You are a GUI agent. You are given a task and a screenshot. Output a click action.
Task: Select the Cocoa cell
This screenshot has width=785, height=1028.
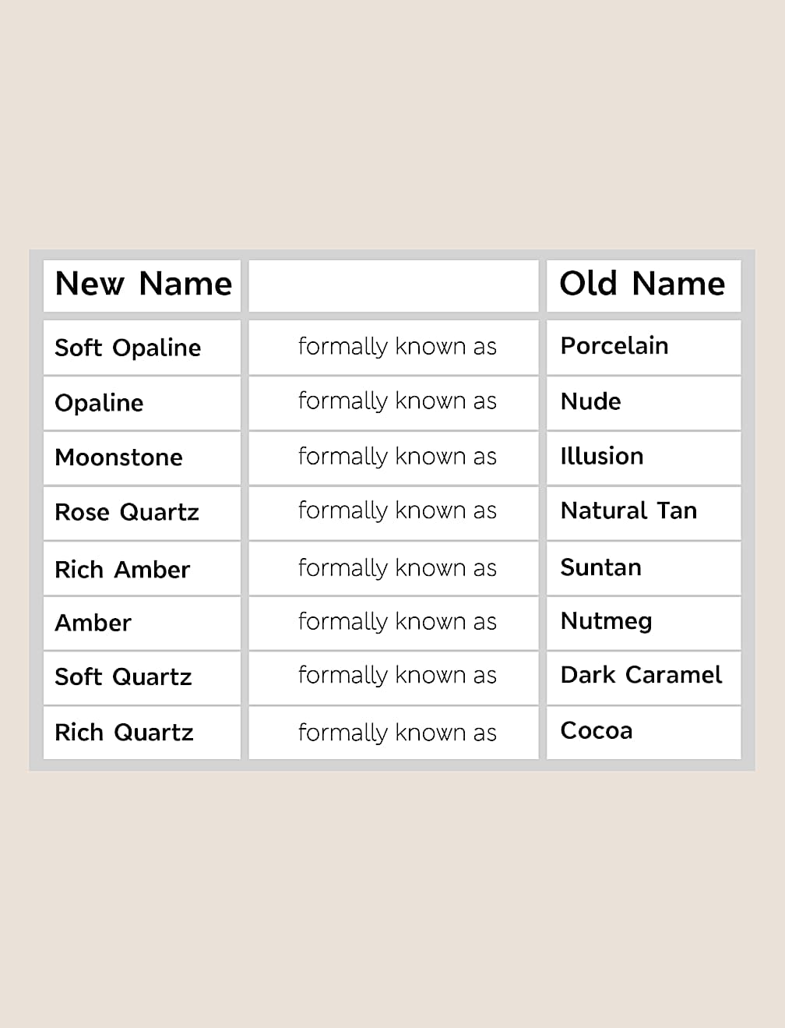[x=597, y=730]
